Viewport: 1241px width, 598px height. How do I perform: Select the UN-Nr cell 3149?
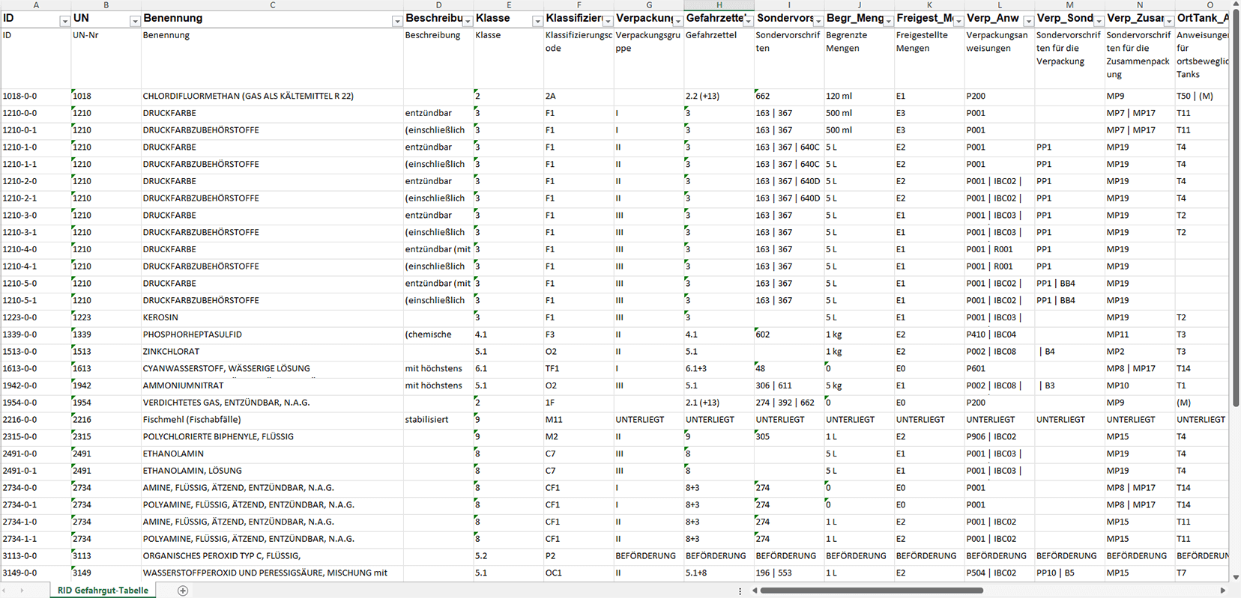click(106, 573)
